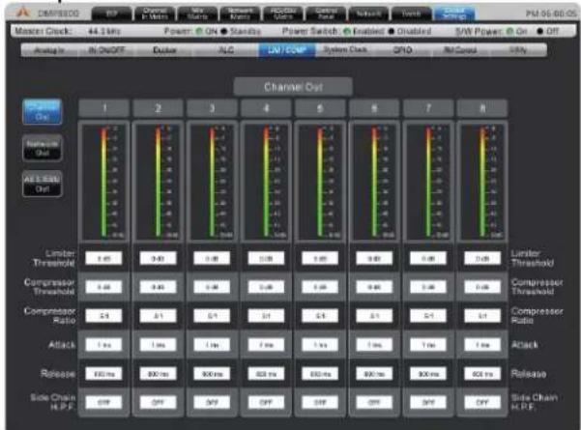Click the channel 5 level meter

320,183
